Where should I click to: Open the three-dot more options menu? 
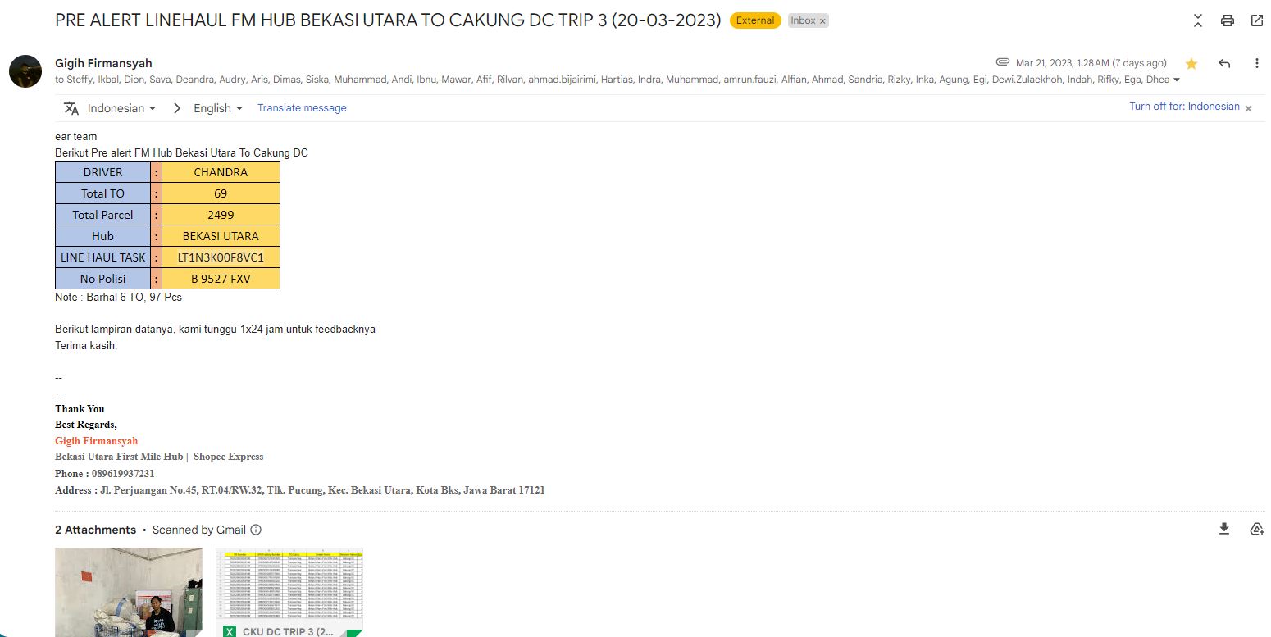click(1256, 63)
